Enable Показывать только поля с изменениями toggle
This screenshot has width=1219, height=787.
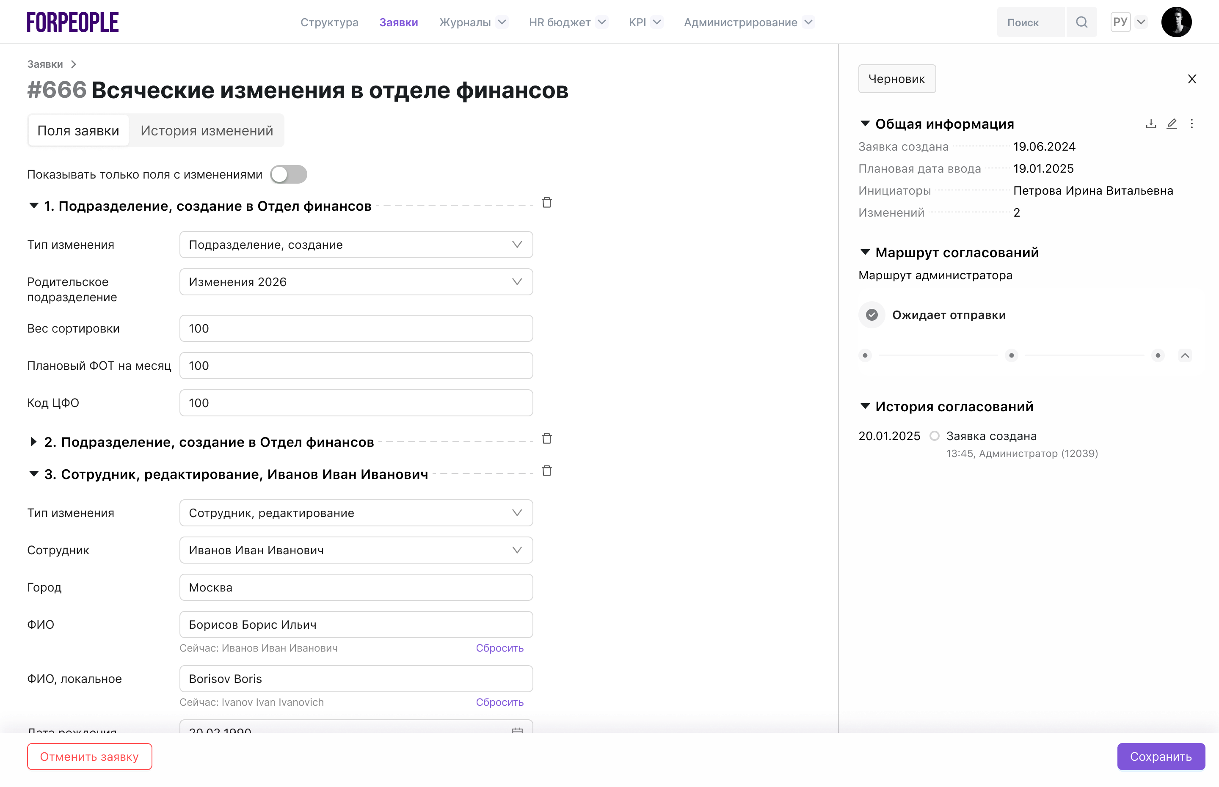click(x=288, y=174)
